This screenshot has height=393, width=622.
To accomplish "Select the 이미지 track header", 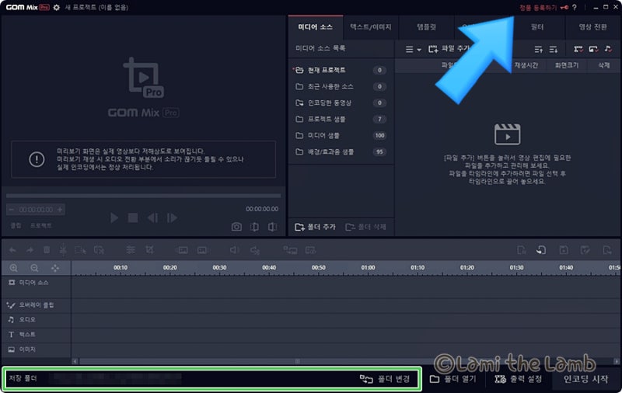I will (36, 350).
